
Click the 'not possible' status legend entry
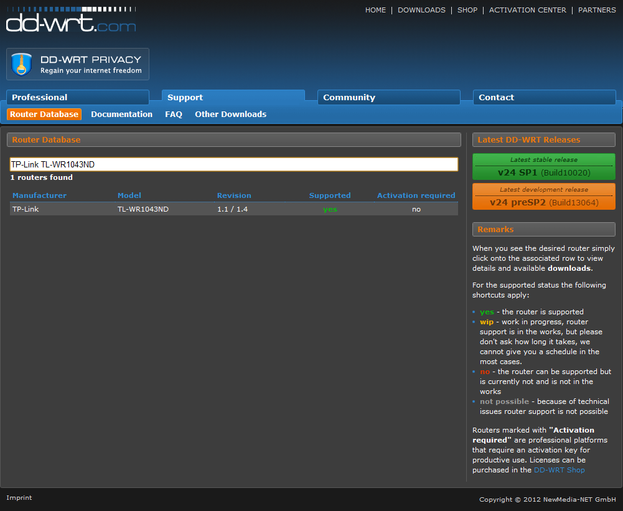point(505,401)
